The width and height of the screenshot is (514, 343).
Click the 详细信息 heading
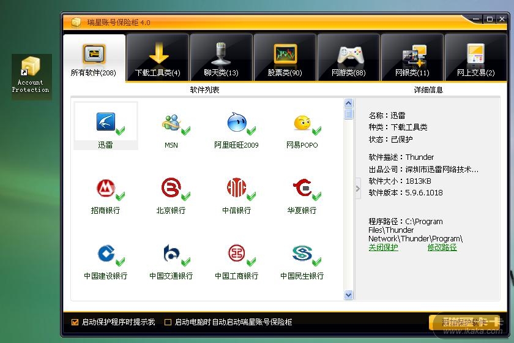click(x=428, y=90)
